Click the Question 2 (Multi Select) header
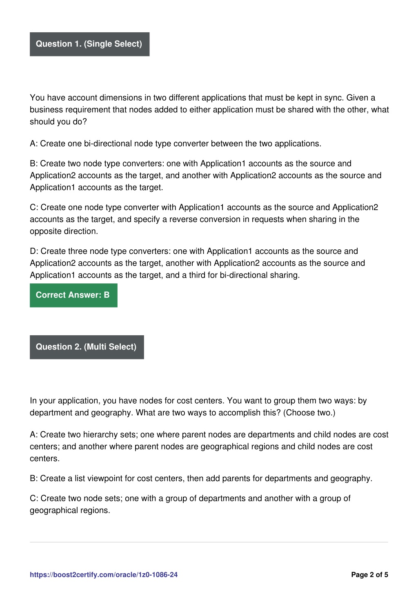The image size is (418, 592). click(x=87, y=347)
